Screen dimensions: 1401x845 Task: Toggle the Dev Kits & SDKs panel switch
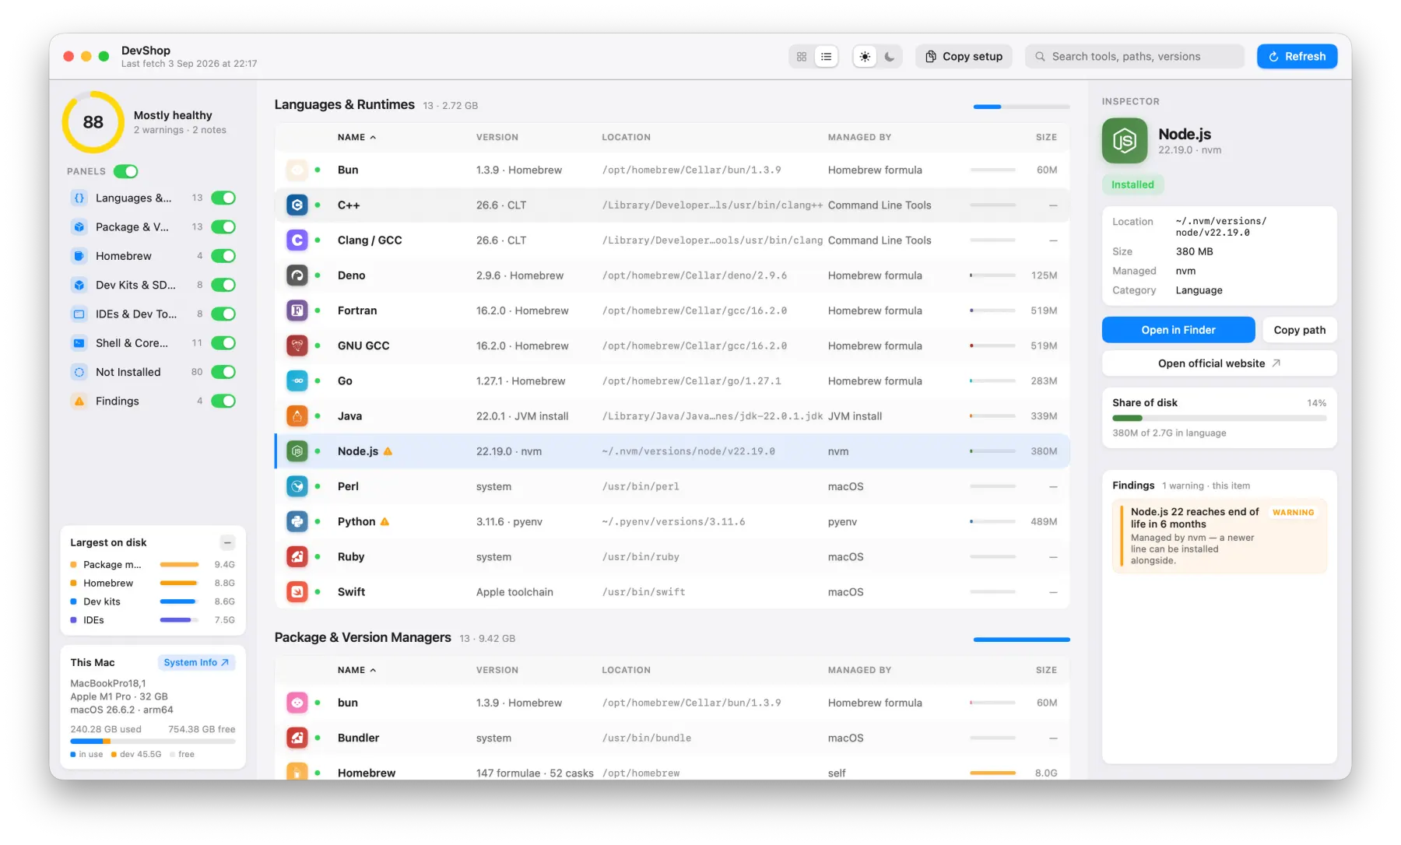coord(223,285)
